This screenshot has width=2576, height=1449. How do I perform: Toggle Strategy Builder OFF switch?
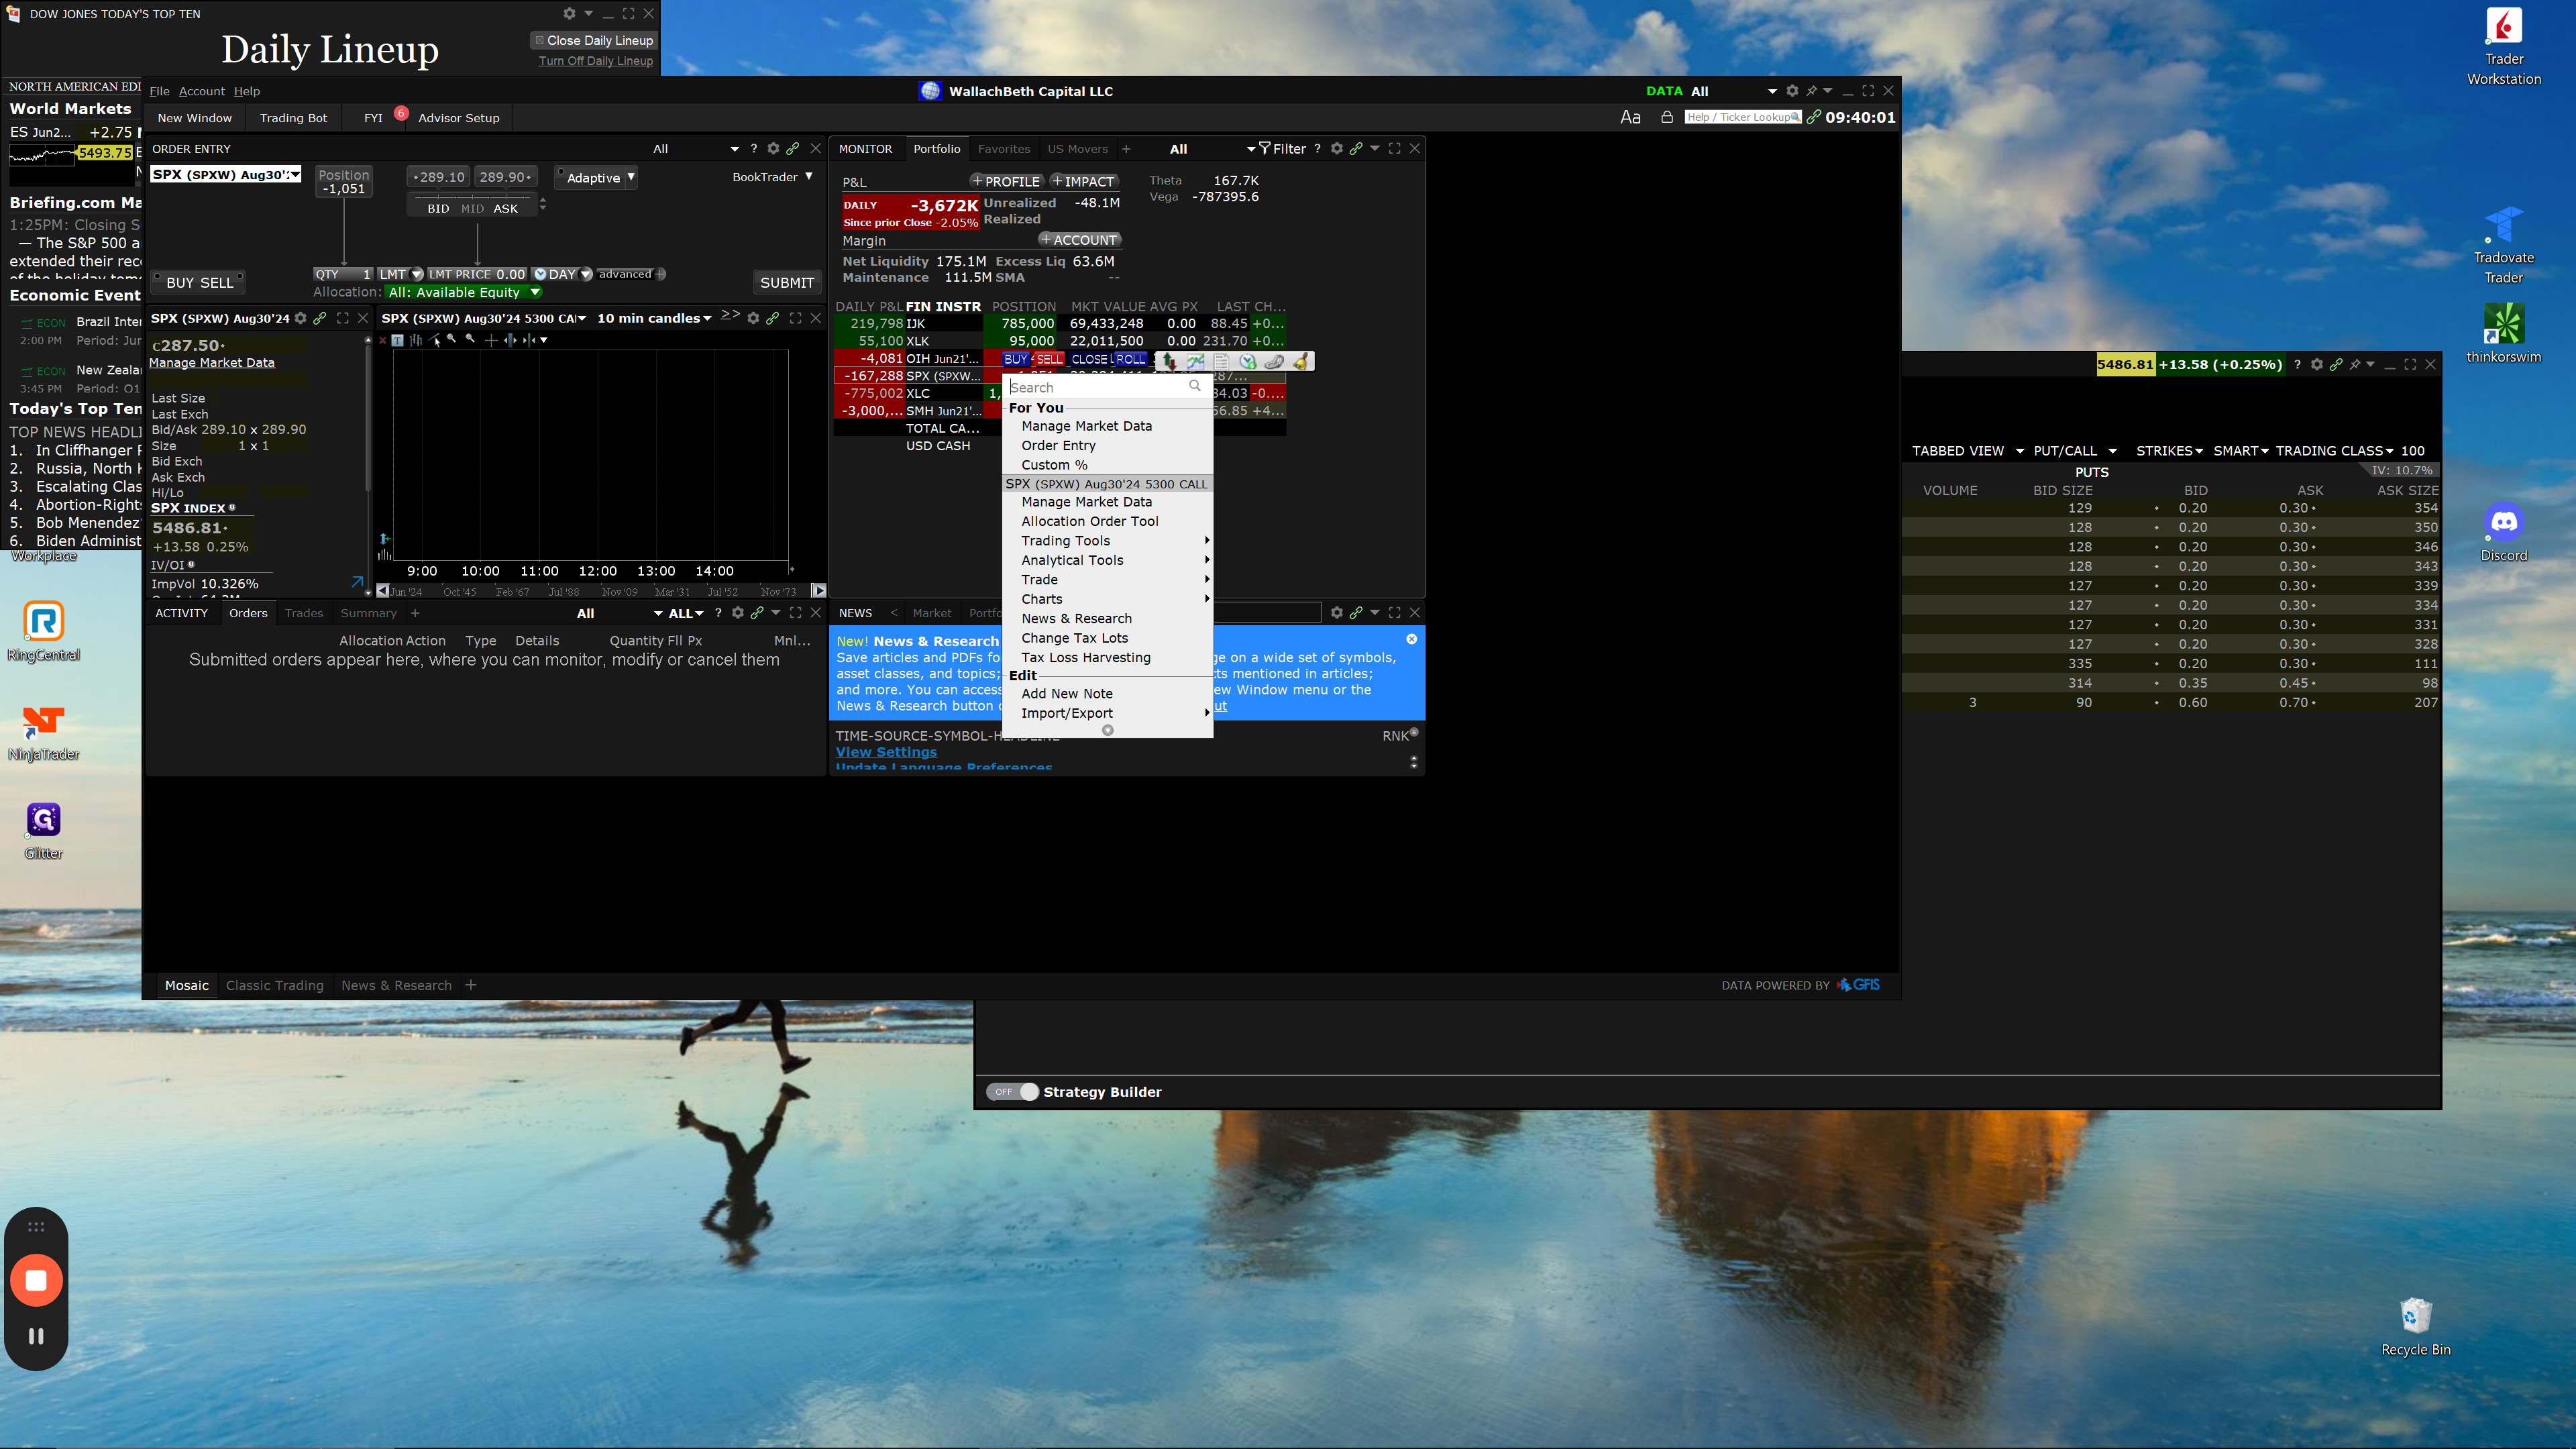[1012, 1092]
